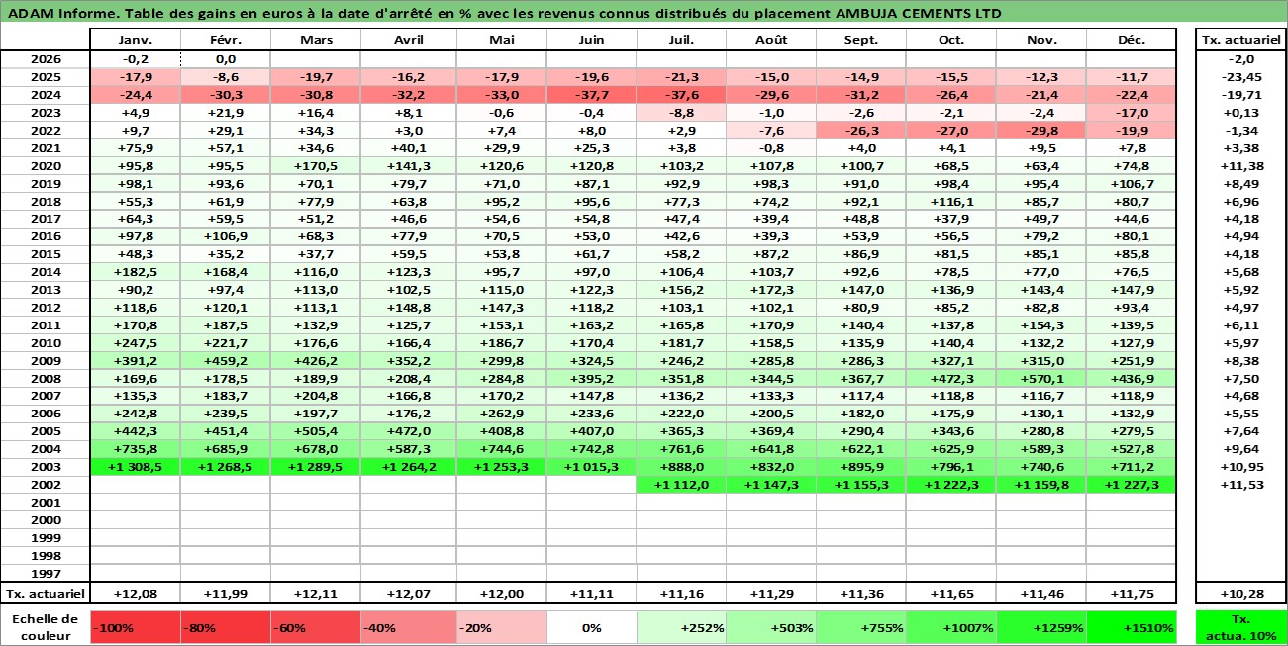Click the +503% green scale swatch
1288x646 pixels.
pos(771,627)
